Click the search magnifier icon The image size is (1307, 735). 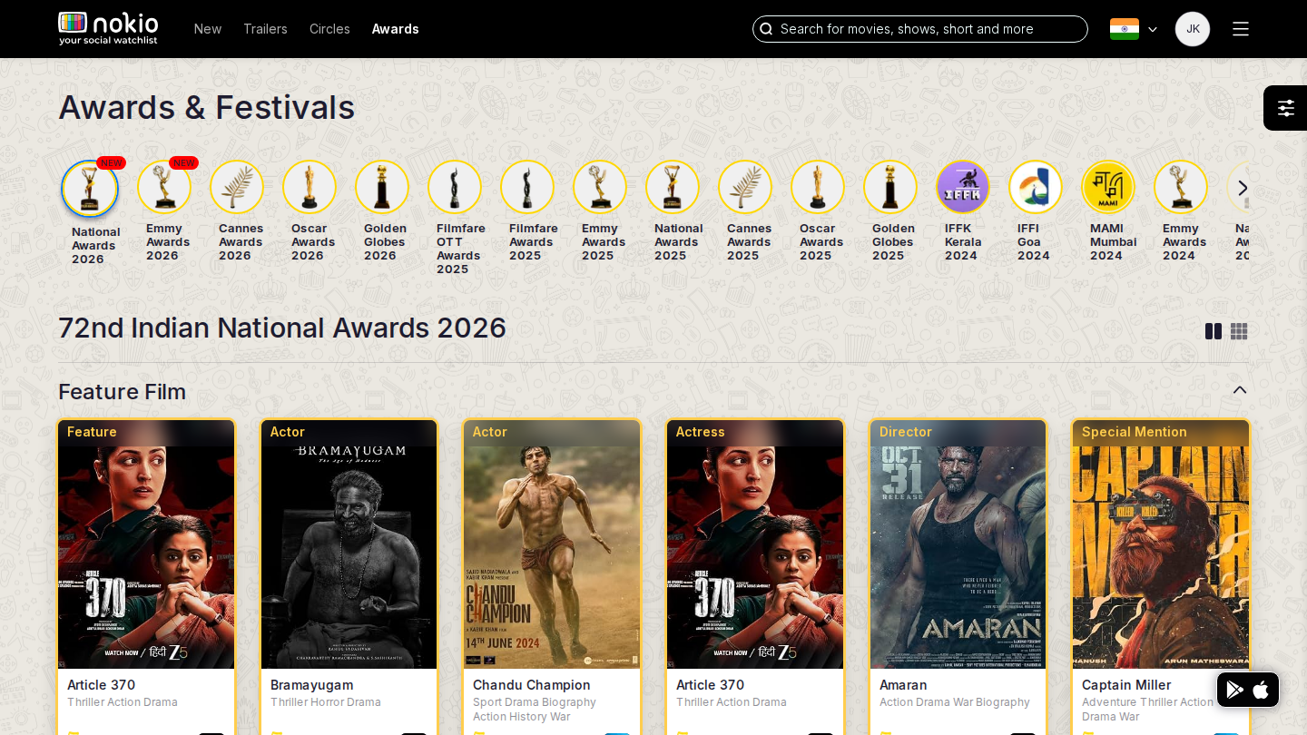tap(766, 29)
